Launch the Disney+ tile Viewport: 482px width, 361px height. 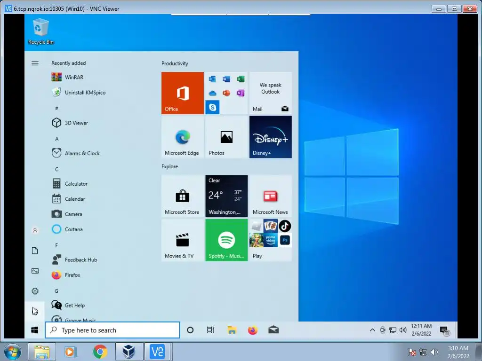(x=271, y=137)
